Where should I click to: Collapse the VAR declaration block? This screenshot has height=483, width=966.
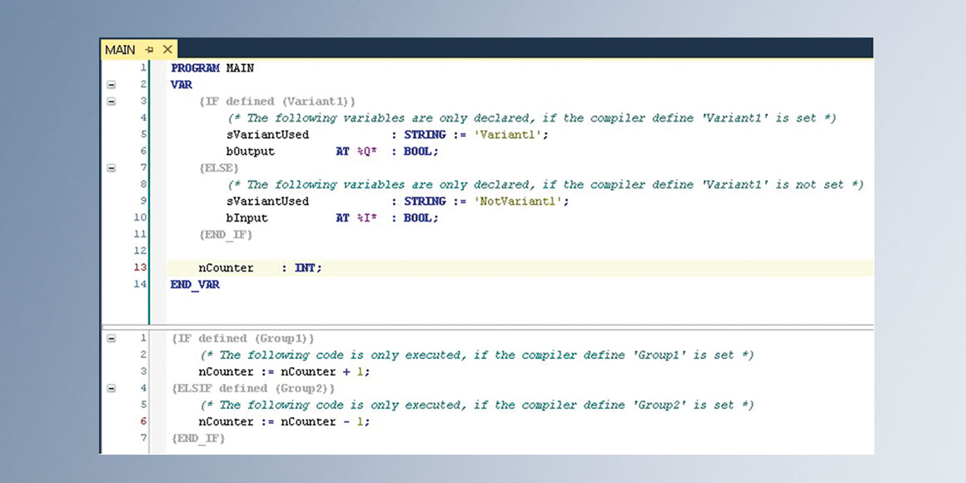(x=112, y=85)
